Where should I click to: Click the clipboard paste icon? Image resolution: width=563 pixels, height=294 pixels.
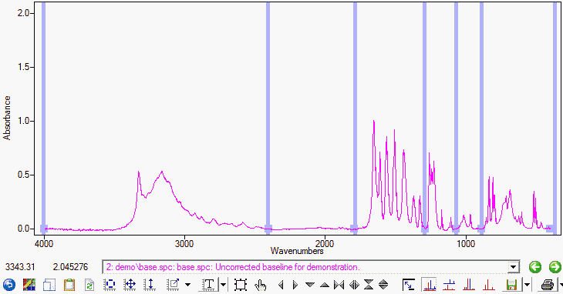click(x=69, y=285)
